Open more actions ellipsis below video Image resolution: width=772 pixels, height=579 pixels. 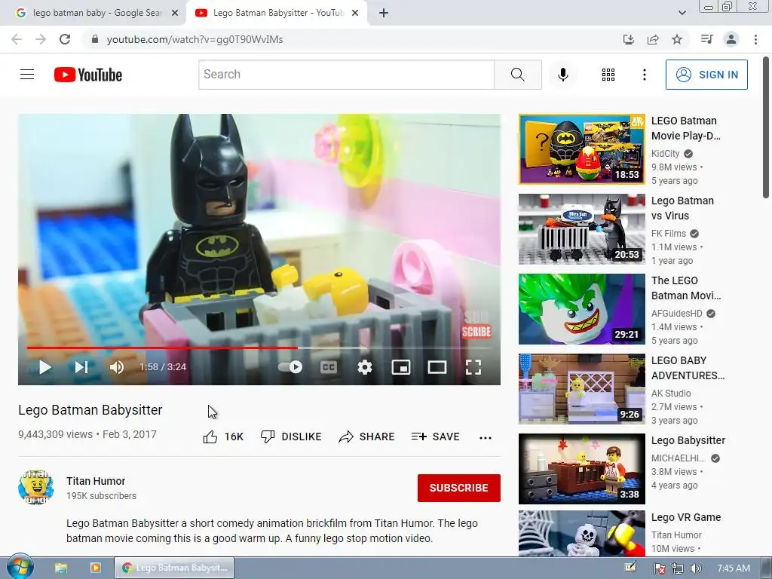pyautogui.click(x=486, y=437)
